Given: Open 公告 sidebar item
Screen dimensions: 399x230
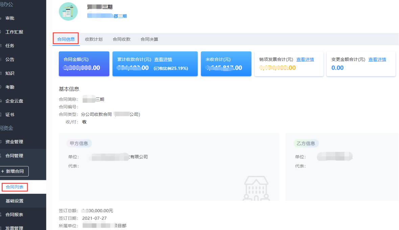Looking at the screenshot, I should coord(10,60).
